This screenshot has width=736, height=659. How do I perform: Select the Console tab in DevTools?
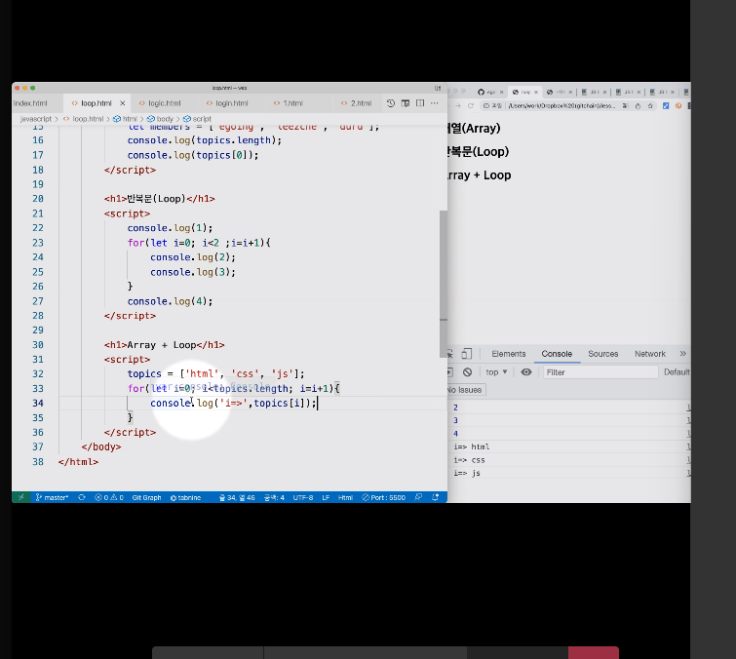click(557, 354)
